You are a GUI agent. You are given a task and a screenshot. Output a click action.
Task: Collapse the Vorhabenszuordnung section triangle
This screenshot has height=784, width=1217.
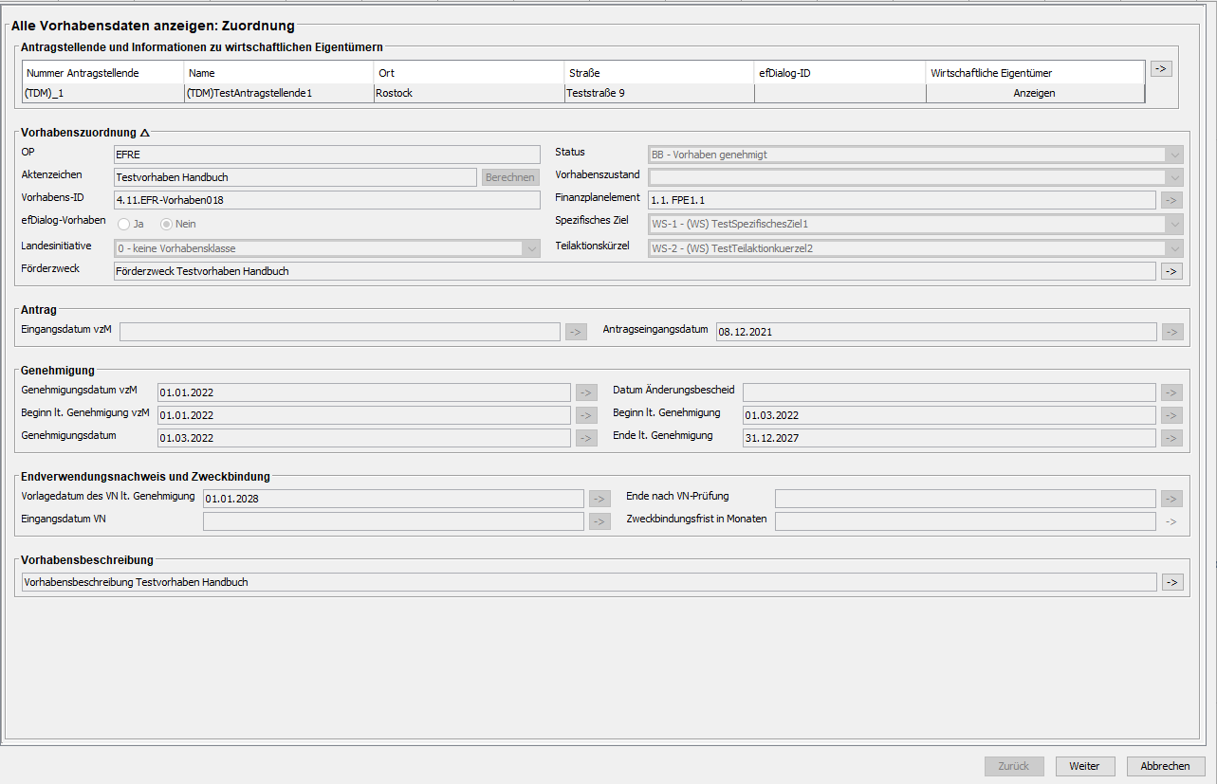144,134
